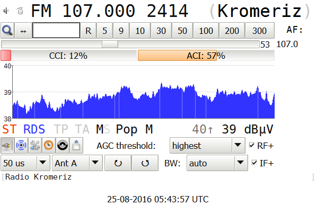Click inside the frequency entry field
Viewport: 316px width, 205px height.
click(x=56, y=30)
